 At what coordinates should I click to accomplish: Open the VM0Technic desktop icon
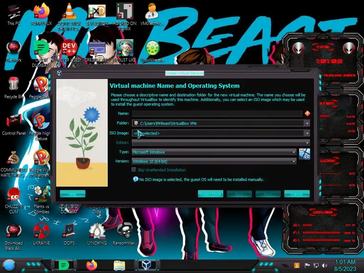coord(152,15)
